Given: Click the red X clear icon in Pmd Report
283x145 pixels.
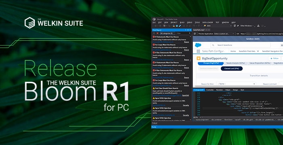Looking at the screenshot, I should (157, 33).
